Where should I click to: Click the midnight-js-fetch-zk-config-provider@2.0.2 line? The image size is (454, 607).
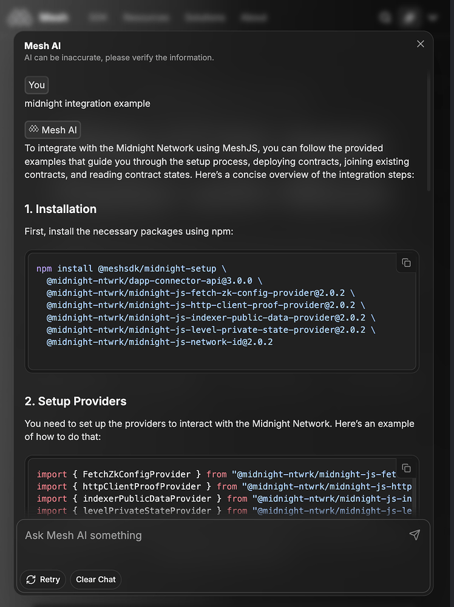pyautogui.click(x=200, y=293)
